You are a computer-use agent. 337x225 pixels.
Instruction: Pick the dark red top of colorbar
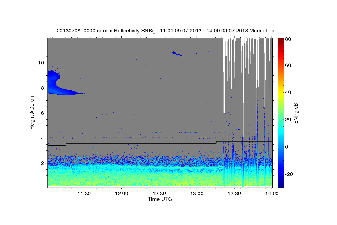tap(281, 40)
